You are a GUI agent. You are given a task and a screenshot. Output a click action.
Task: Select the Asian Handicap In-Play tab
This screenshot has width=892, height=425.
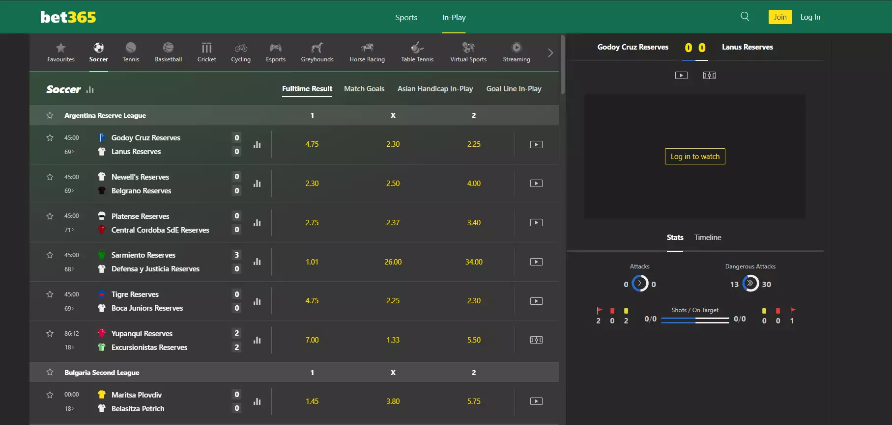[x=435, y=88]
